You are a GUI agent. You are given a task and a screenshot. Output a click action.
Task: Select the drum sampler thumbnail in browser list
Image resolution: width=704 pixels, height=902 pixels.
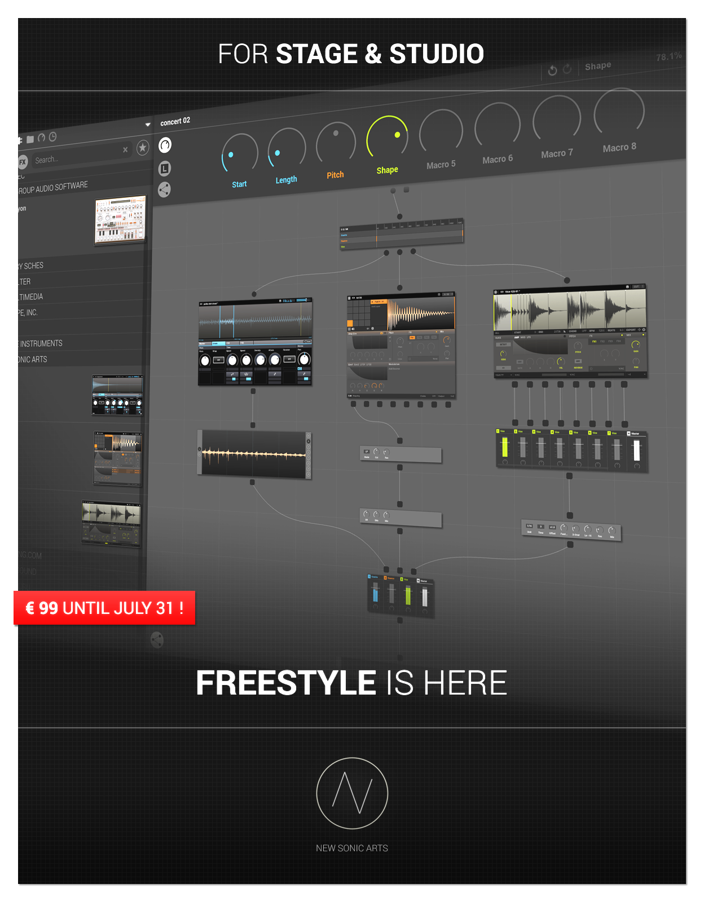pos(118,459)
